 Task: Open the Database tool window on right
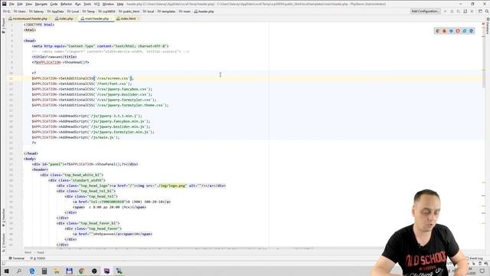click(488, 25)
